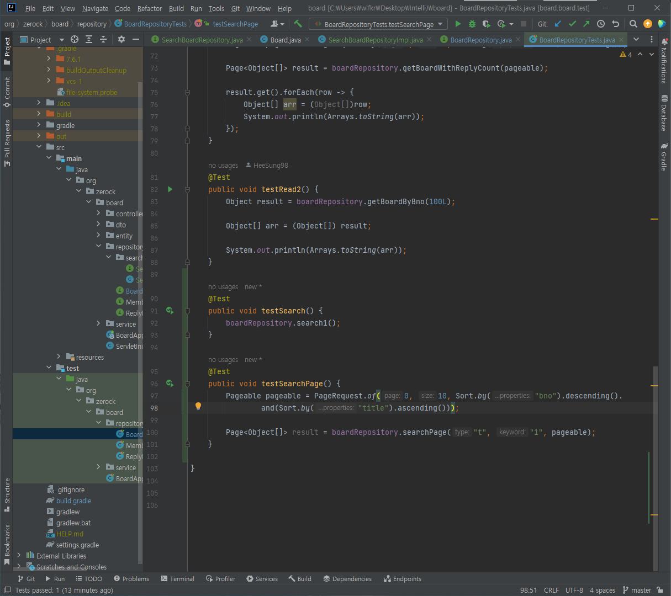Hide the Project tool window
The image size is (671, 596).
click(x=136, y=39)
